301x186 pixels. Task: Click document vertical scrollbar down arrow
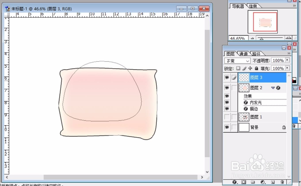(x=207, y=172)
